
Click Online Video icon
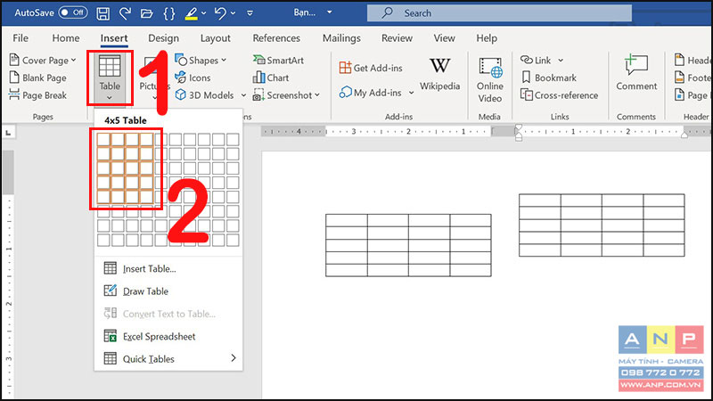pos(490,68)
